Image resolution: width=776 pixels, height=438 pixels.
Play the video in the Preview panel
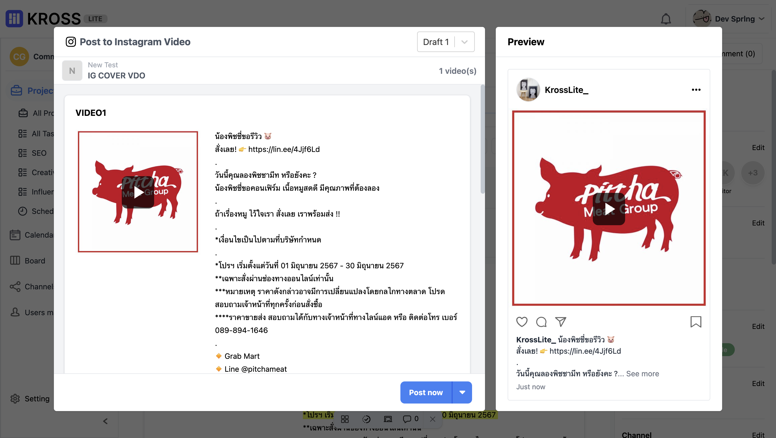pos(609,209)
